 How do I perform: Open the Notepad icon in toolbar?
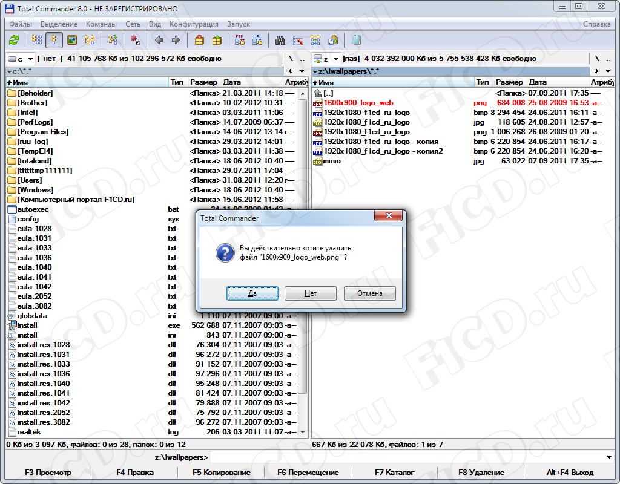[x=356, y=40]
